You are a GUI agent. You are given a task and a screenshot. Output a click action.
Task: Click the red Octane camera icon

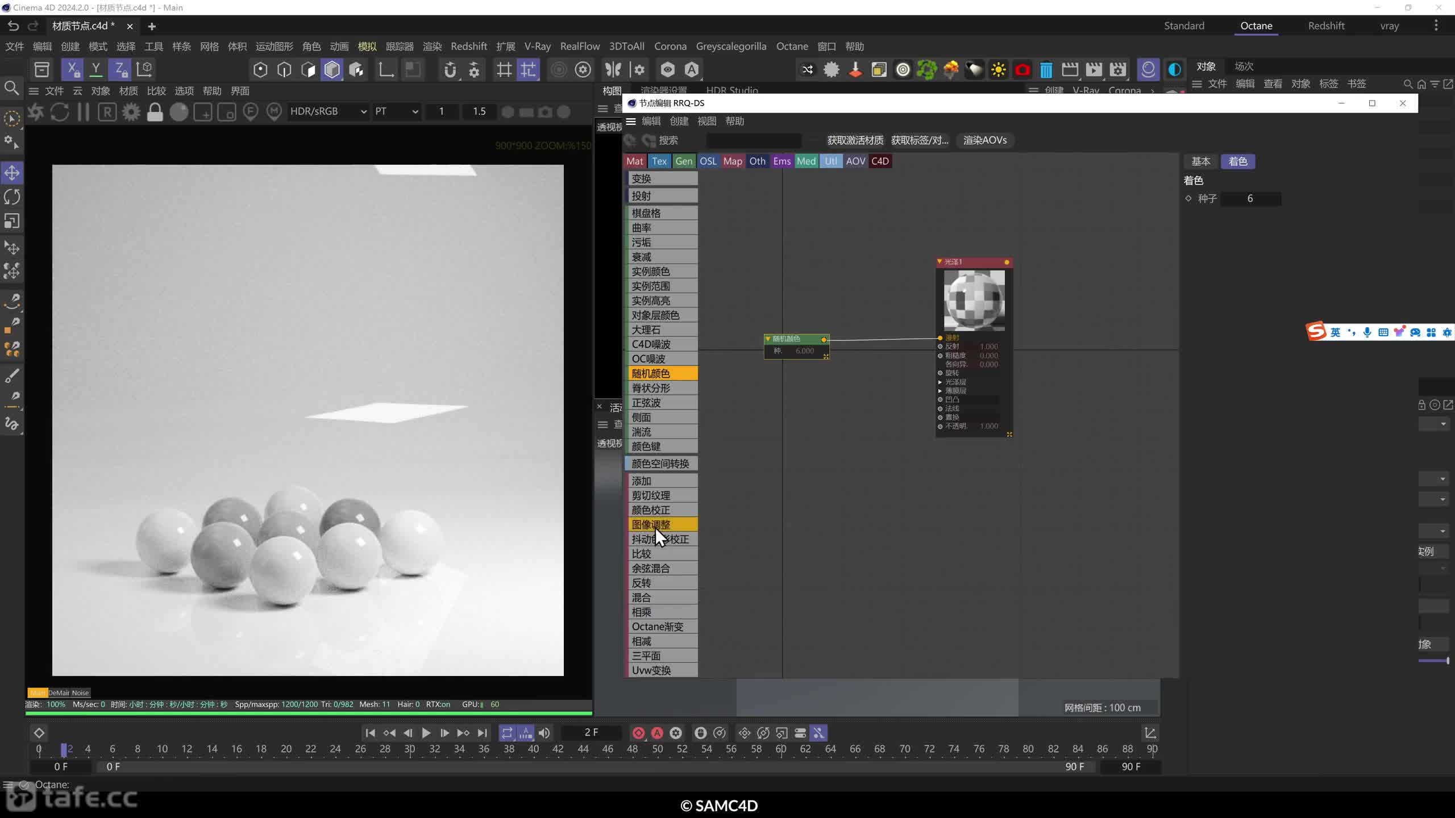point(1022,70)
